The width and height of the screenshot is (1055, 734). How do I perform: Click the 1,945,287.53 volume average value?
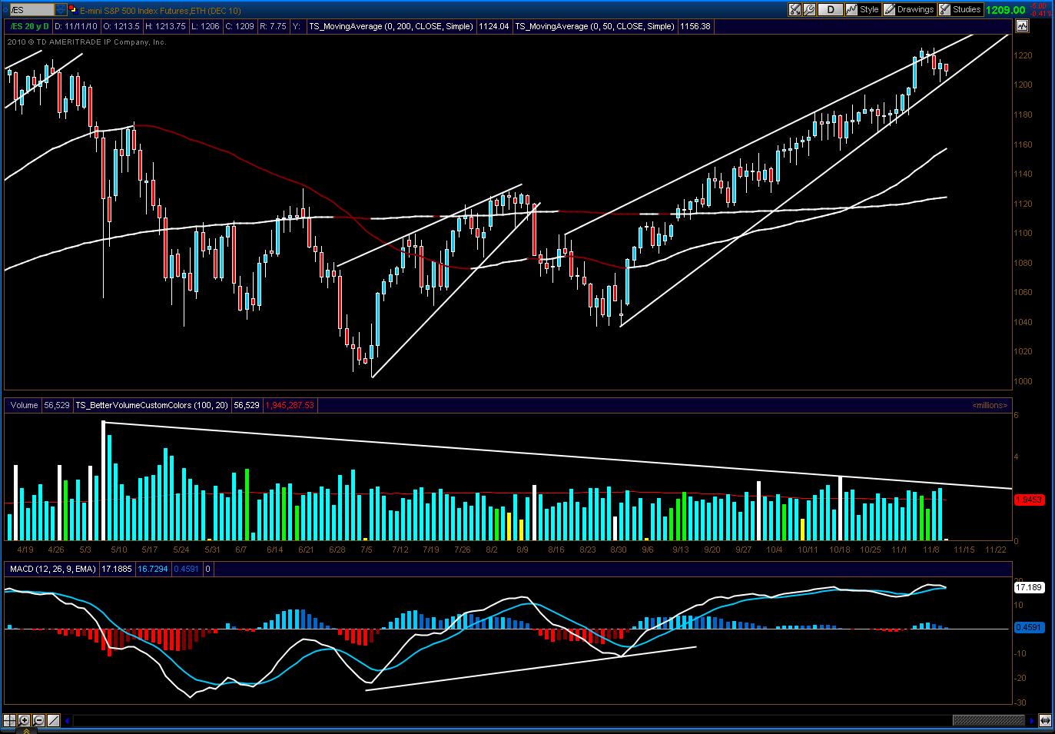coord(289,405)
